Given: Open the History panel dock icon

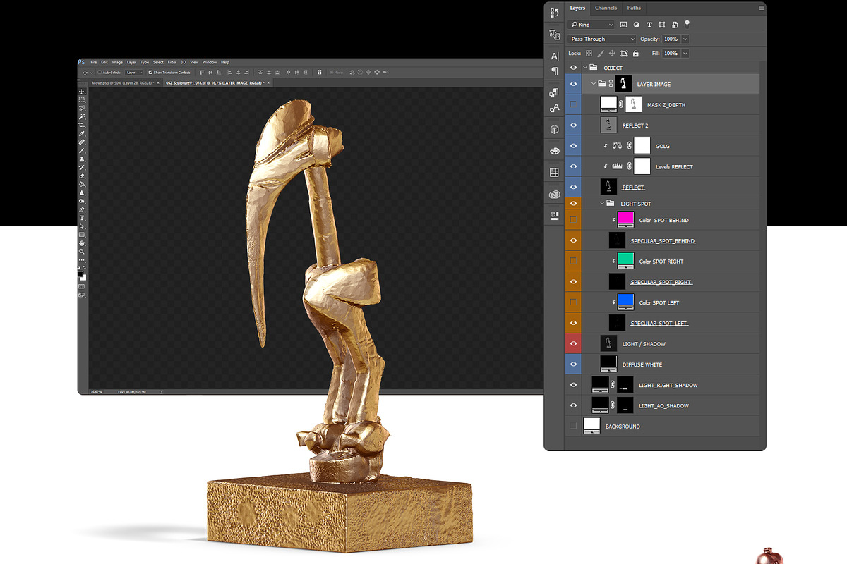Looking at the screenshot, I should pos(554,13).
